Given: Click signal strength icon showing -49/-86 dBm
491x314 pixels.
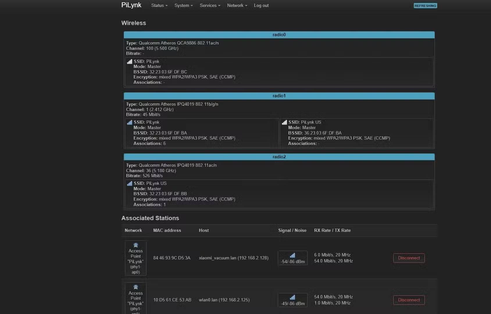Looking at the screenshot, I should [292, 297].
